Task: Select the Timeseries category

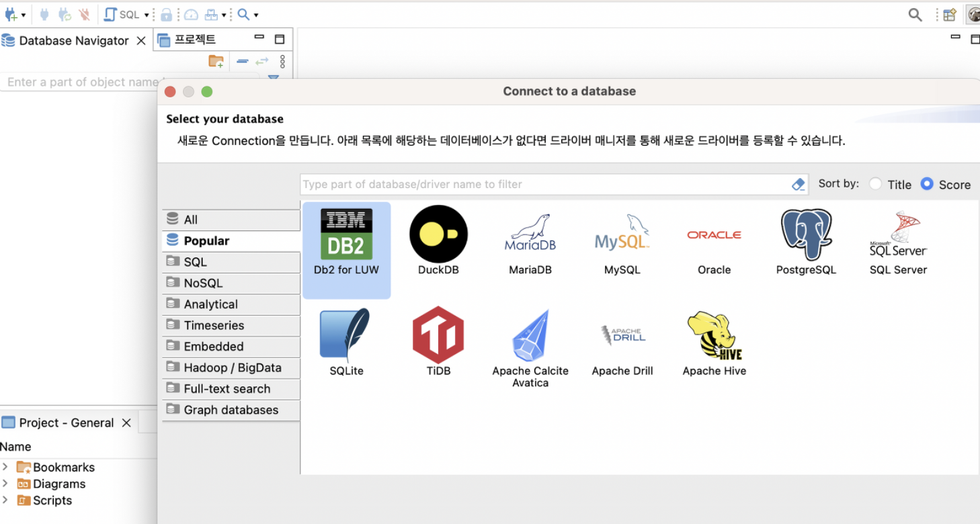Action: [x=231, y=325]
